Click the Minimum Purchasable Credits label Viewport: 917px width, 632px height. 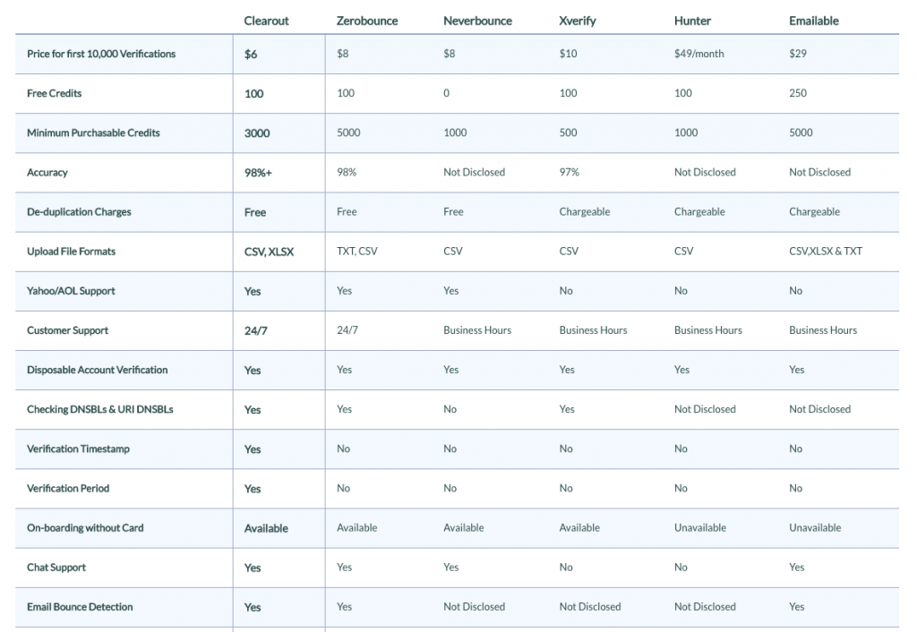tap(93, 132)
